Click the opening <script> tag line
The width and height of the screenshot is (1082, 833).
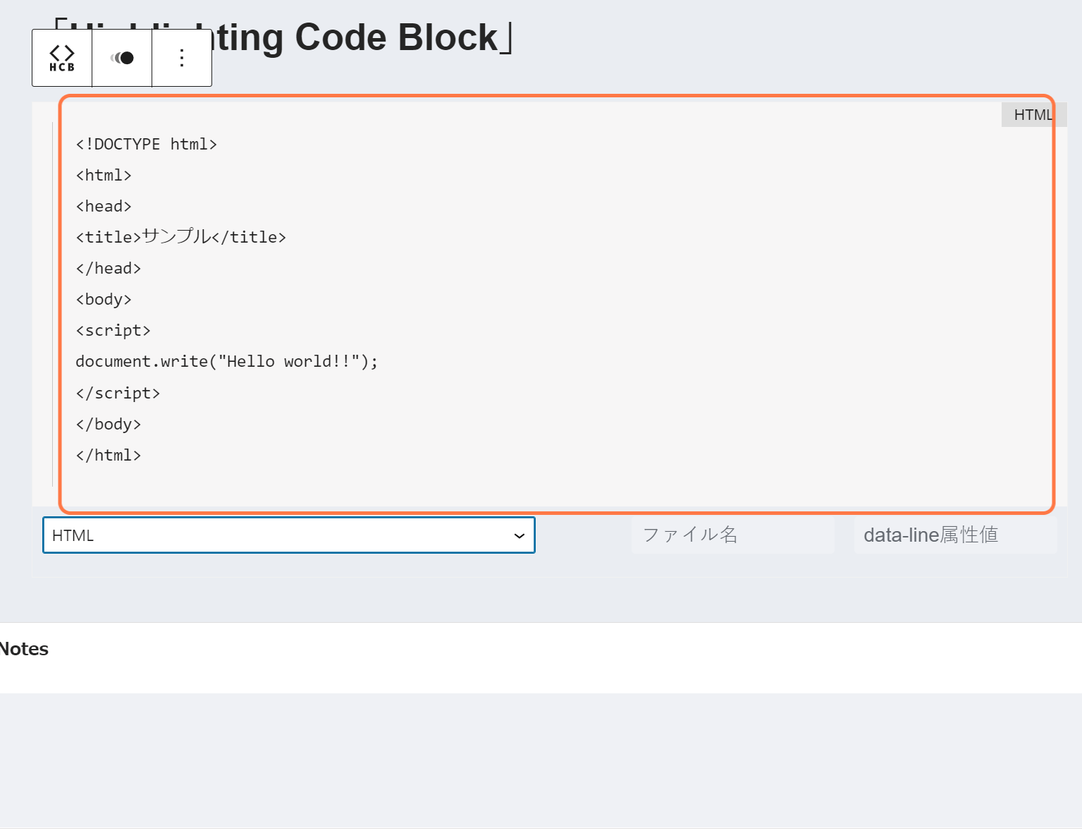click(x=113, y=331)
